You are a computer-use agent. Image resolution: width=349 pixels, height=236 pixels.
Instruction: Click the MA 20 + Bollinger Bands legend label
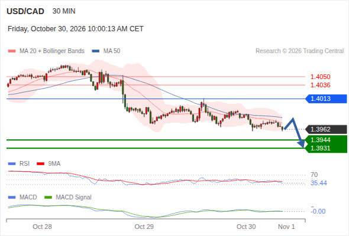pyautogui.click(x=52, y=51)
